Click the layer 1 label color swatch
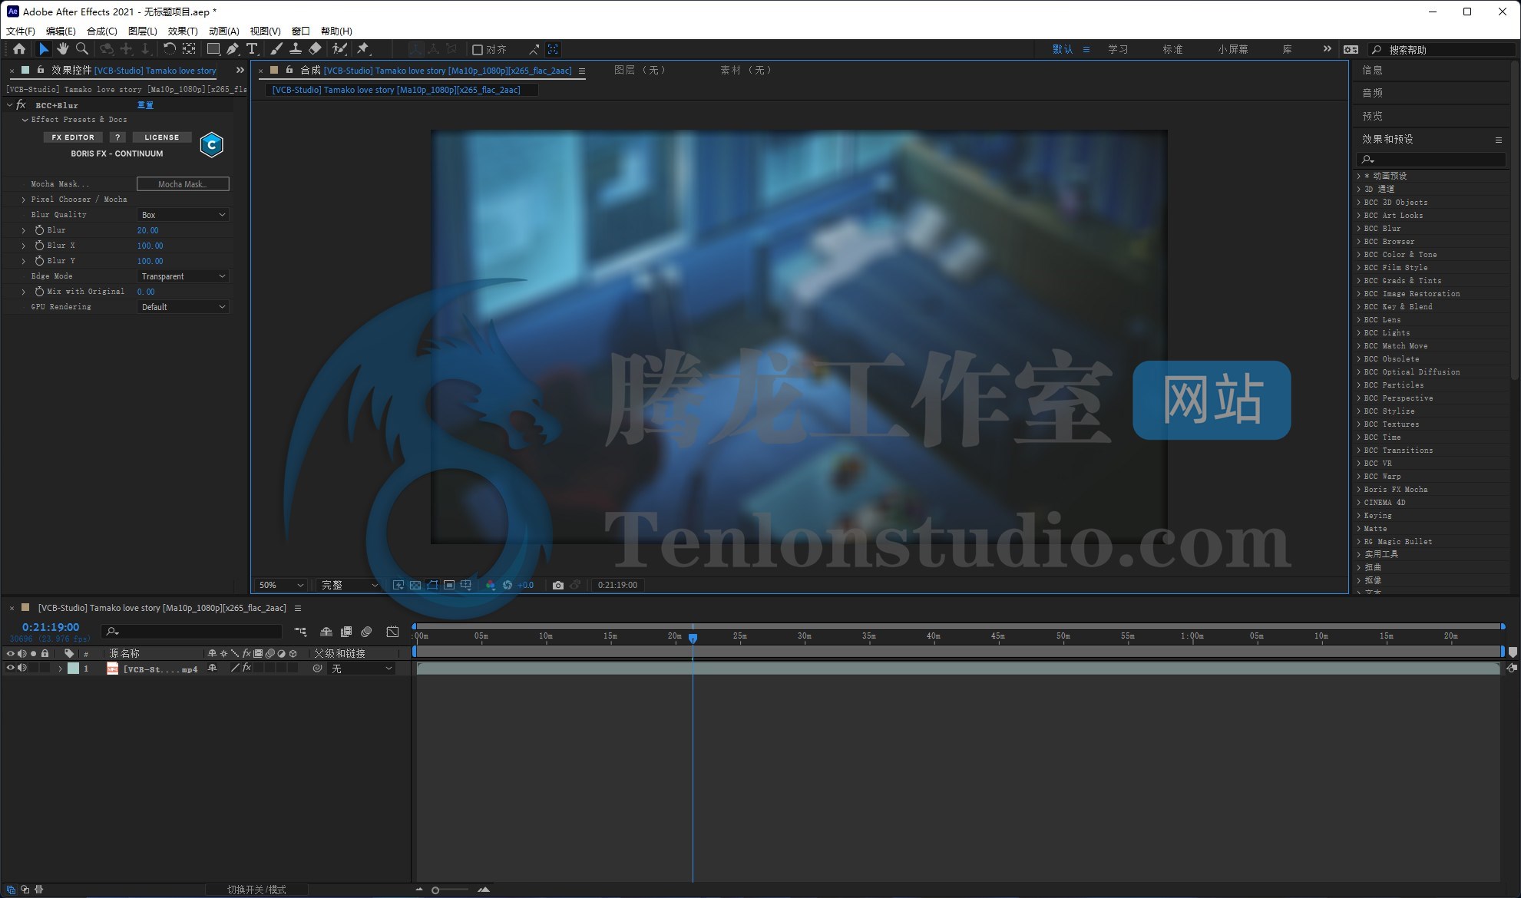 tap(73, 669)
